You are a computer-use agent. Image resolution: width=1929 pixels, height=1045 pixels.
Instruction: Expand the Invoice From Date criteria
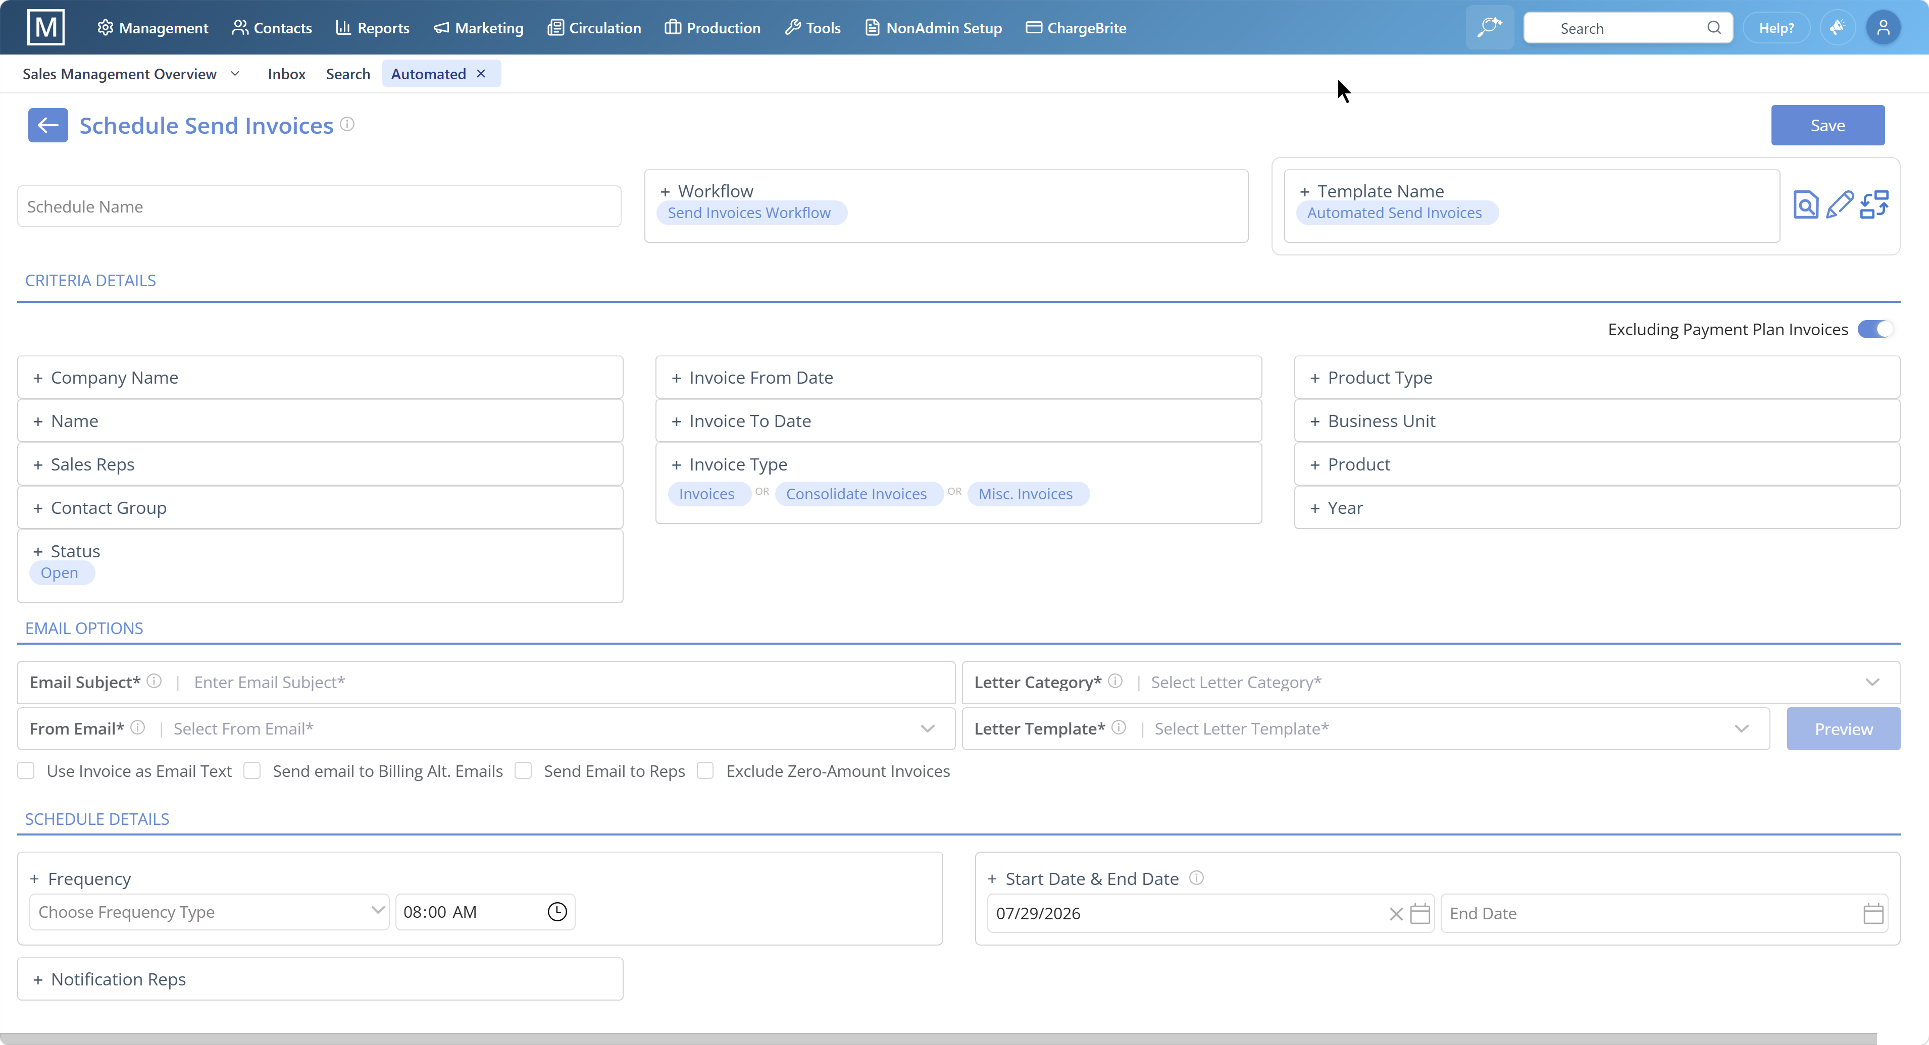click(958, 377)
